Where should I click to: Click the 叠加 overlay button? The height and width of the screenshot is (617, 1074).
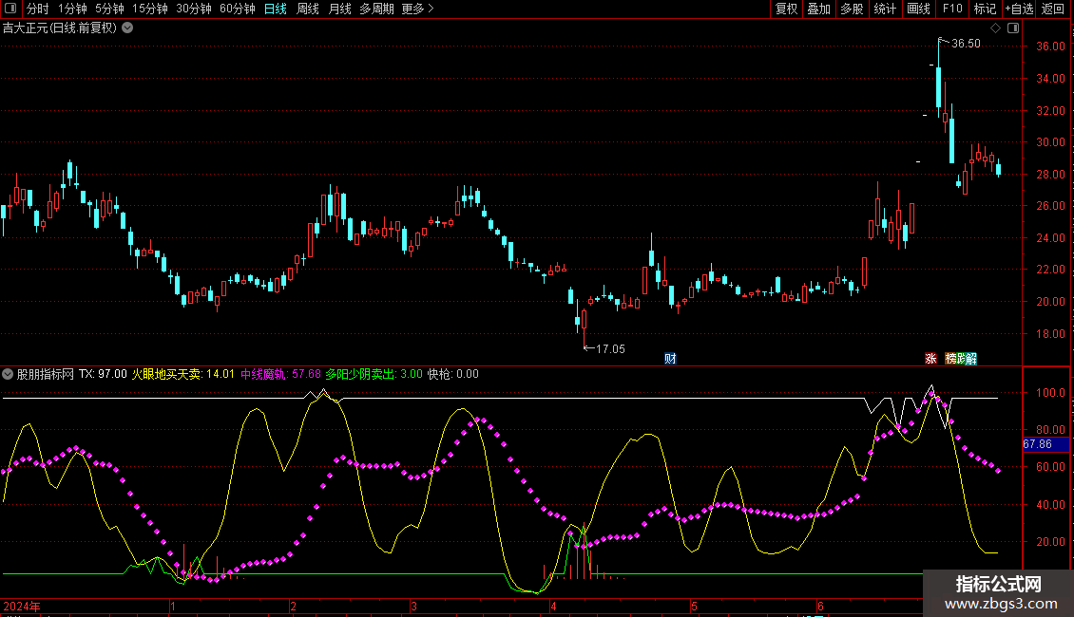coord(818,9)
